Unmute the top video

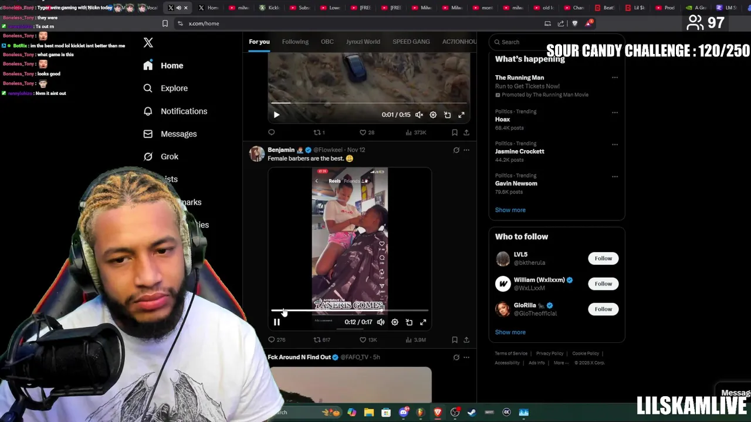(419, 115)
